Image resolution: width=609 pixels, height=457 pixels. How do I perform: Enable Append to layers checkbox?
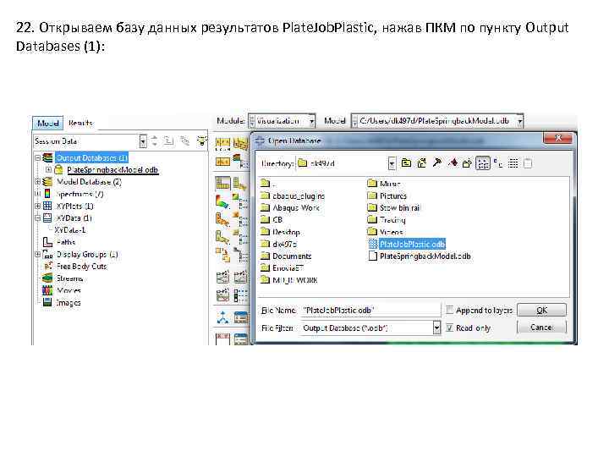point(449,310)
